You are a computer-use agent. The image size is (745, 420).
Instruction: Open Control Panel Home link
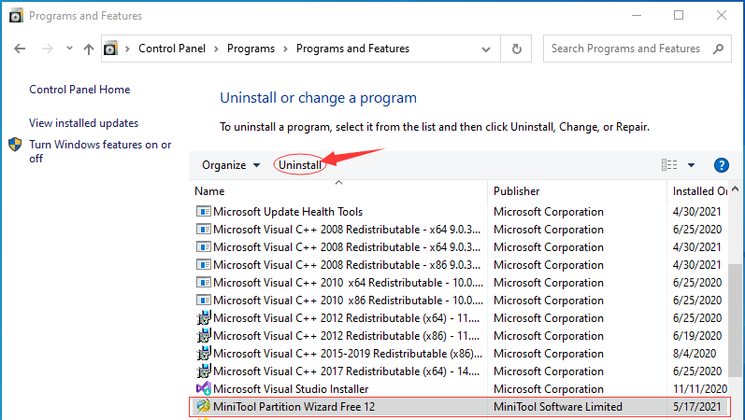click(x=79, y=90)
